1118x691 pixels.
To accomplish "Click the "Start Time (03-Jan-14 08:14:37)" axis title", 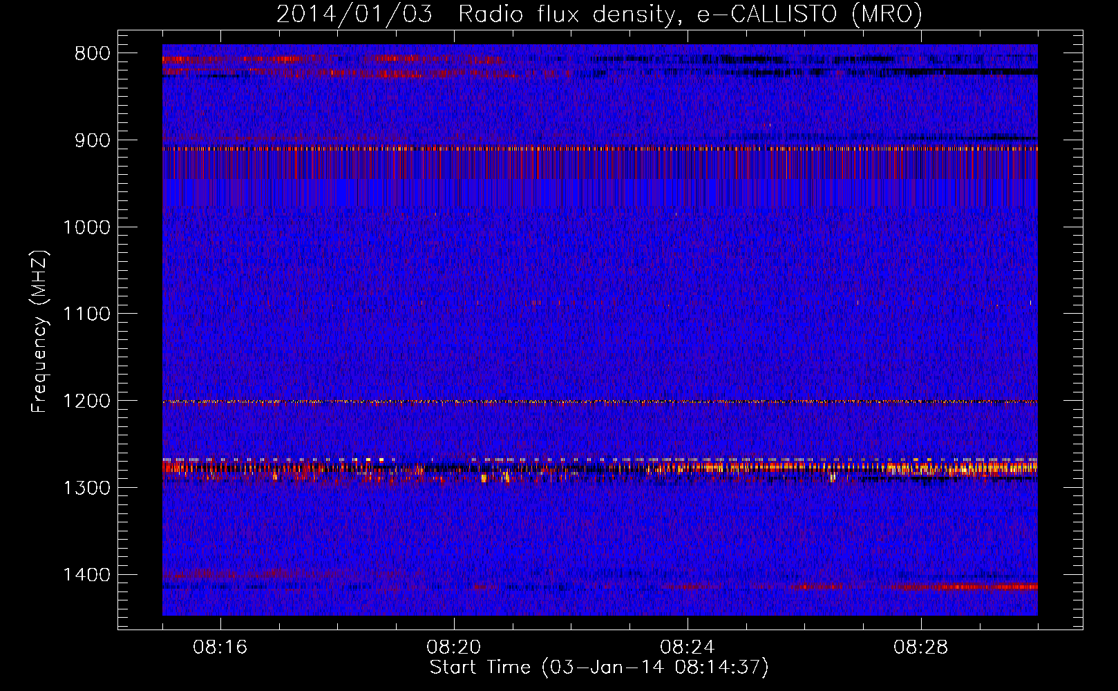I will pyautogui.click(x=599, y=668).
